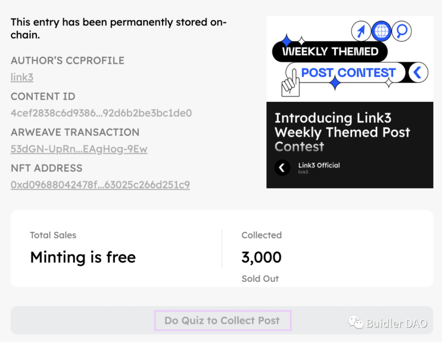Open the NFT address 0xd09688 link
The width and height of the screenshot is (442, 342).
100,185
